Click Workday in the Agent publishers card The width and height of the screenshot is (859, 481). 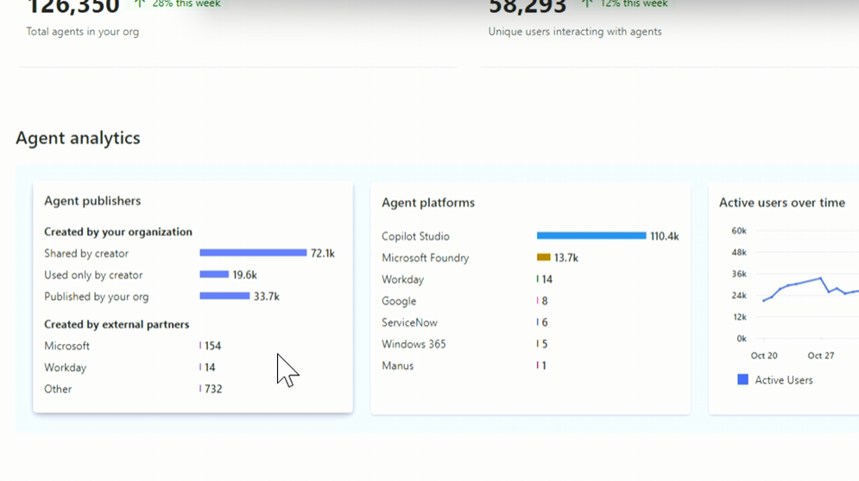tap(65, 367)
